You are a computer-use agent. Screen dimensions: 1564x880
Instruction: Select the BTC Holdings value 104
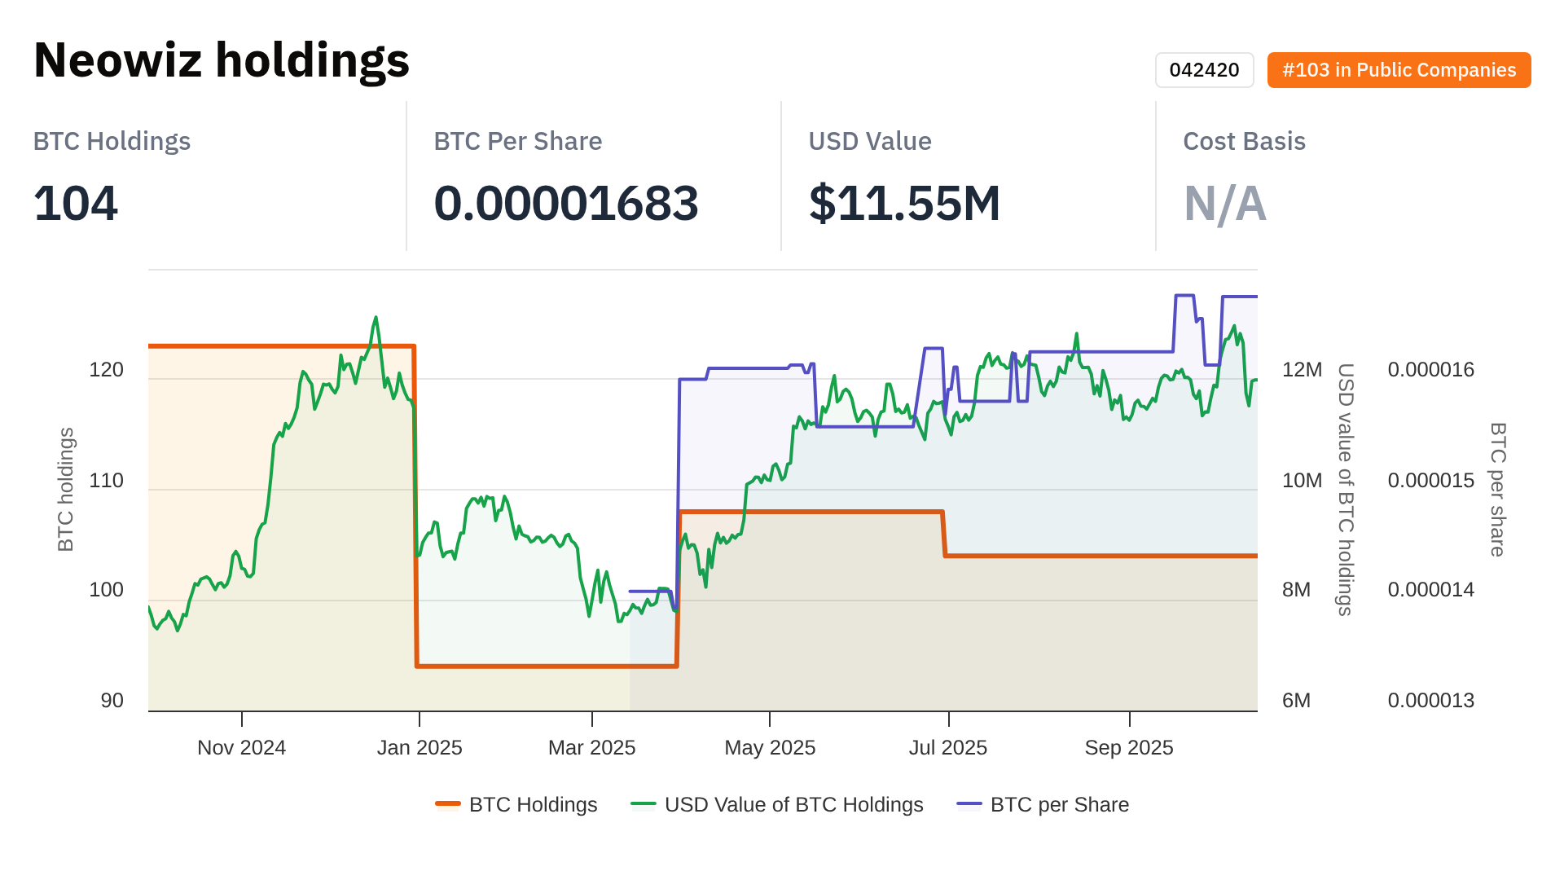click(x=76, y=203)
